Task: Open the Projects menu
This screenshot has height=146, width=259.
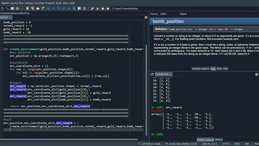Action: click(50, 3)
